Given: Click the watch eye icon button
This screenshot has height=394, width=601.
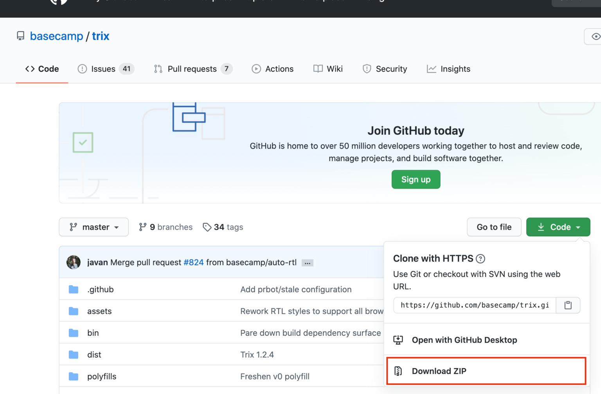Looking at the screenshot, I should click(595, 36).
